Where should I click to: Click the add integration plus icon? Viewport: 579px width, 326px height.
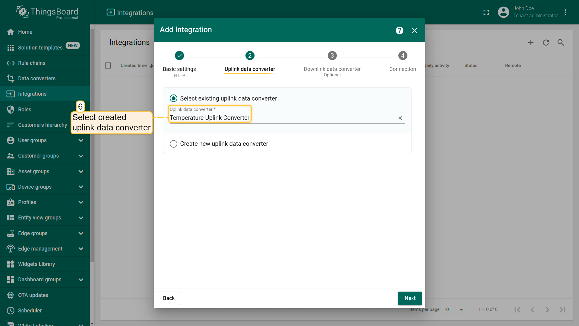[x=531, y=43]
